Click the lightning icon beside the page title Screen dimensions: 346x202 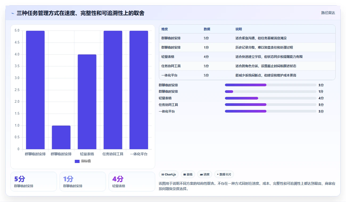(x=13, y=13)
